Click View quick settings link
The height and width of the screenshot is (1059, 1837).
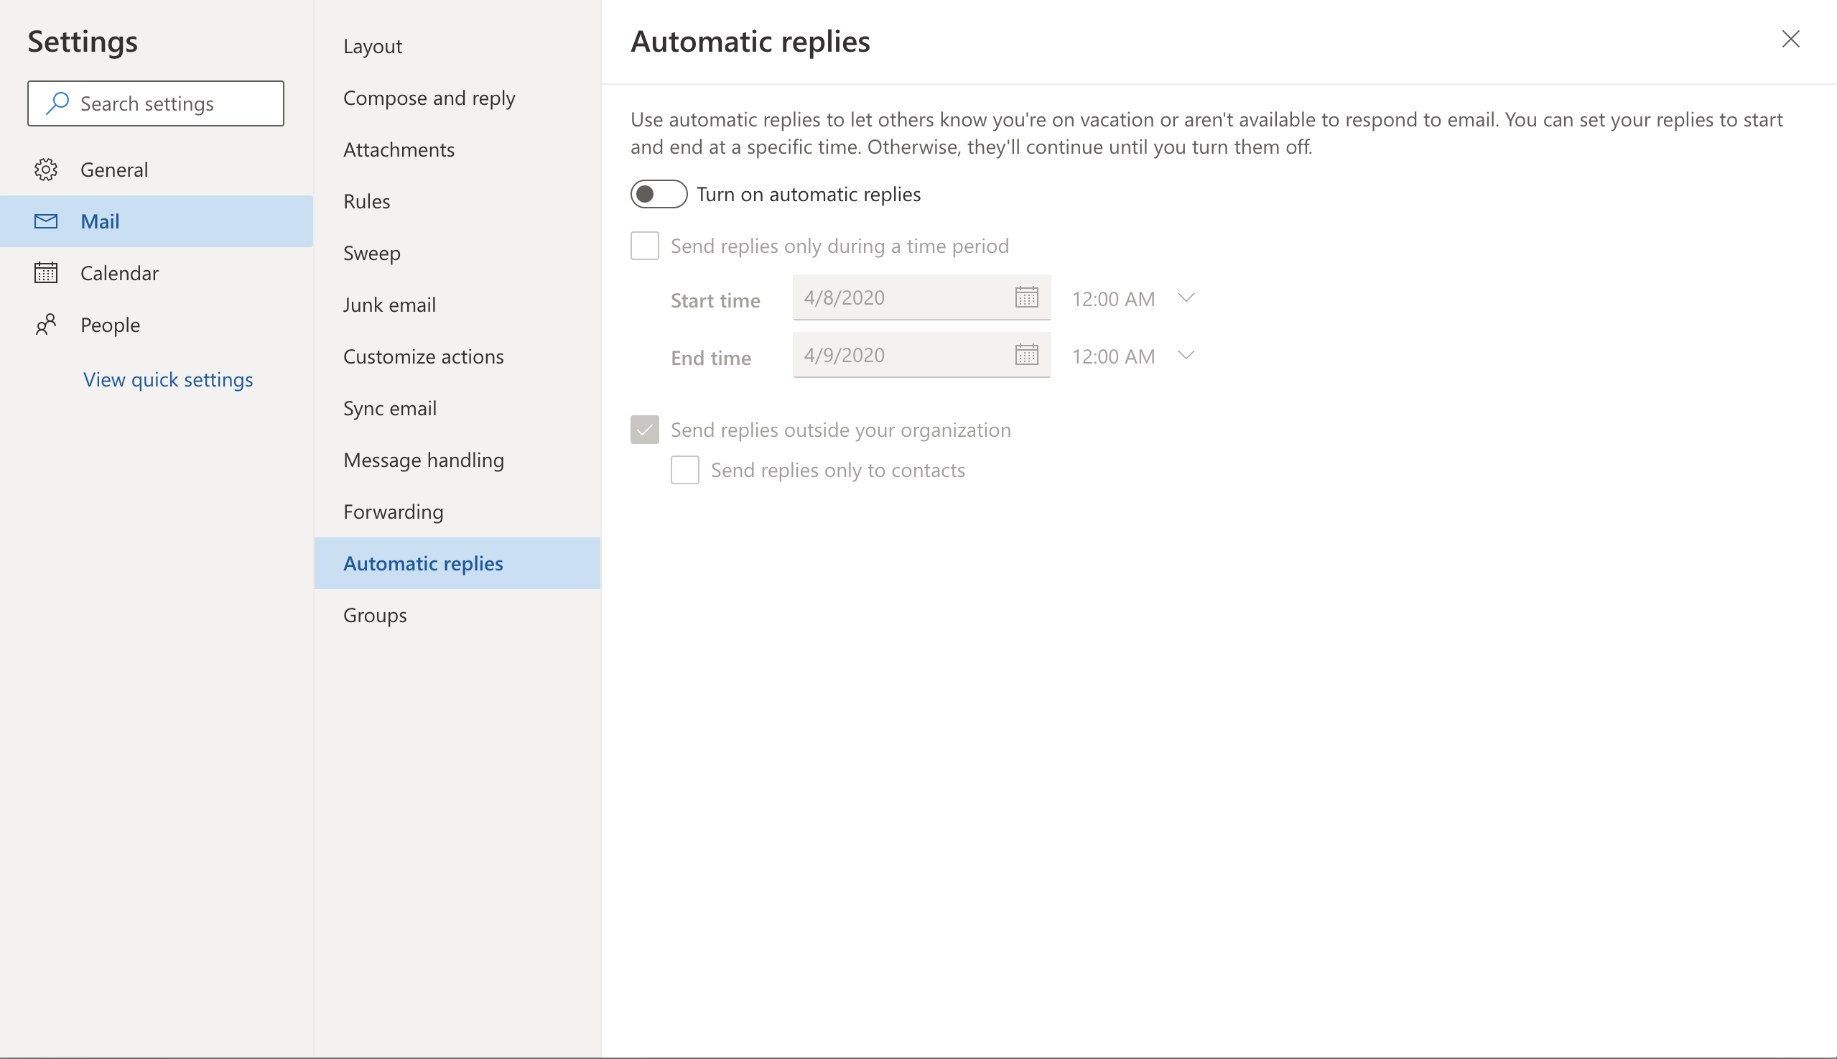168,379
